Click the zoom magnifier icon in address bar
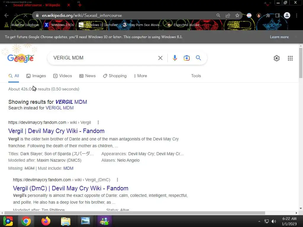 click(x=218, y=15)
